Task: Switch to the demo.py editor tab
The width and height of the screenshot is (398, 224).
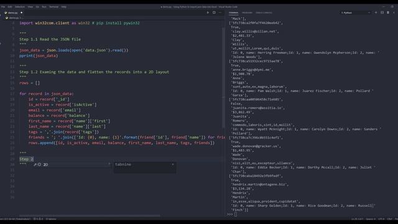Action: tap(13, 12)
